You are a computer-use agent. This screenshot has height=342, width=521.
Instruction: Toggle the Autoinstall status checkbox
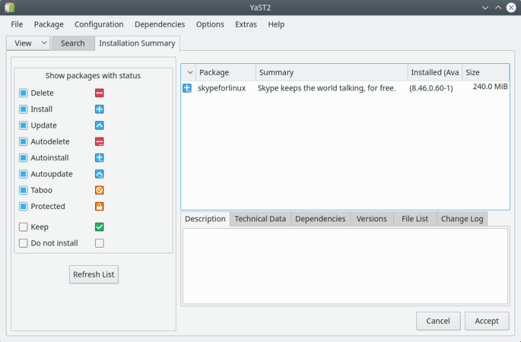click(23, 158)
